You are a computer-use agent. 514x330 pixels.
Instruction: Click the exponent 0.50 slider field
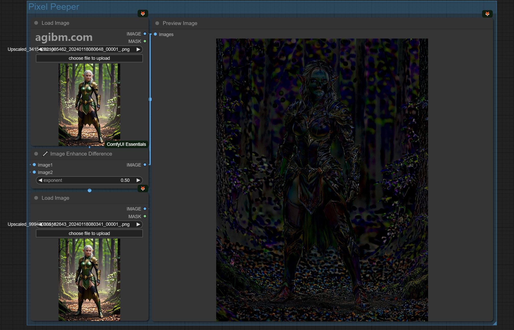(89, 180)
